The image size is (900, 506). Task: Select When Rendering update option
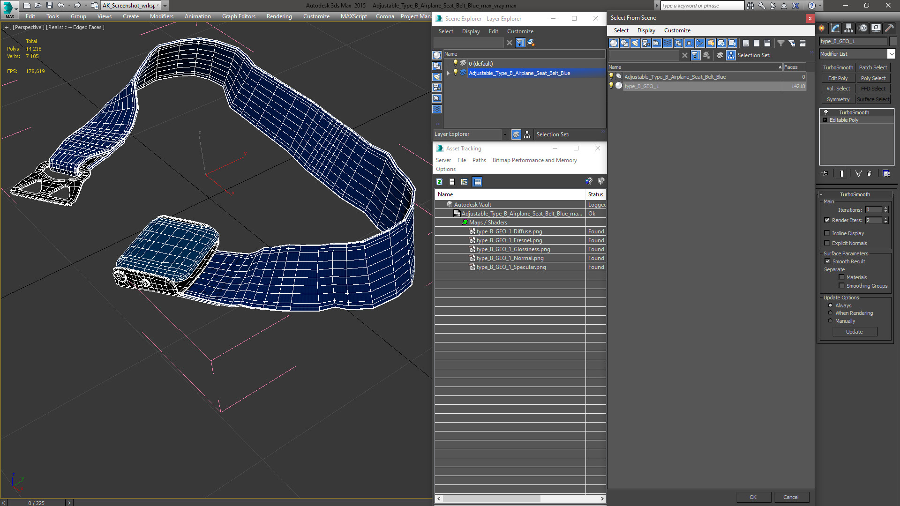tap(830, 313)
